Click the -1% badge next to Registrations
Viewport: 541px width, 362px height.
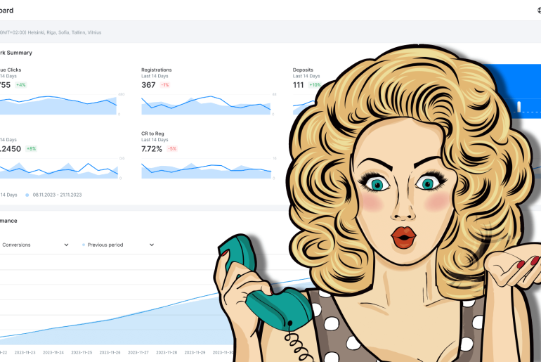(165, 85)
